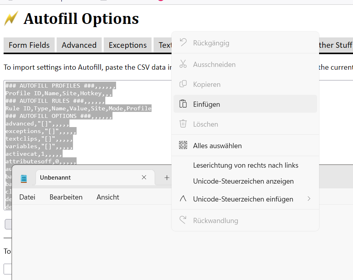Click the Autofill lightning bolt logo

[11, 18]
